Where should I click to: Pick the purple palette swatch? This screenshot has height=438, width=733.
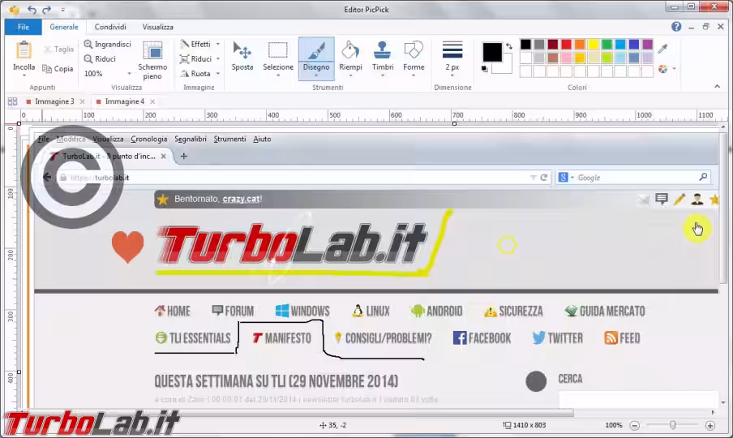pos(647,45)
